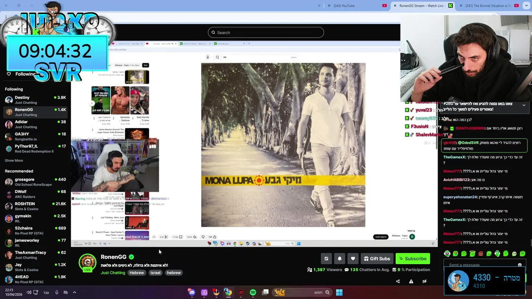Click scissors clip icon under video
The height and width of the screenshot is (299, 532).
coord(166,237)
